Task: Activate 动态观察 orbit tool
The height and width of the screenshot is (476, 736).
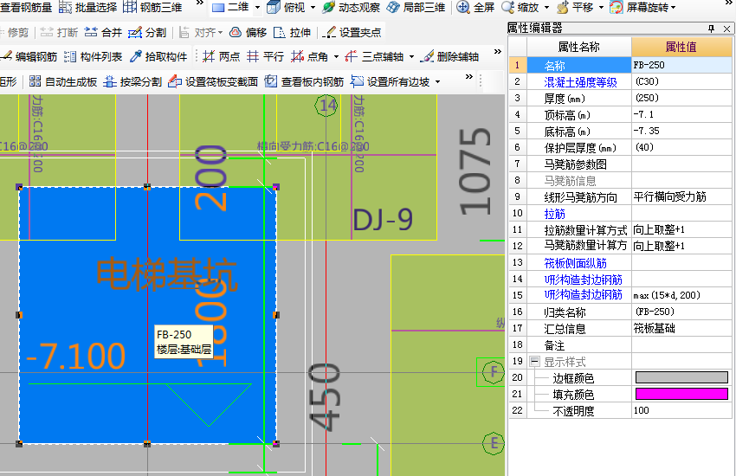Action: point(351,7)
